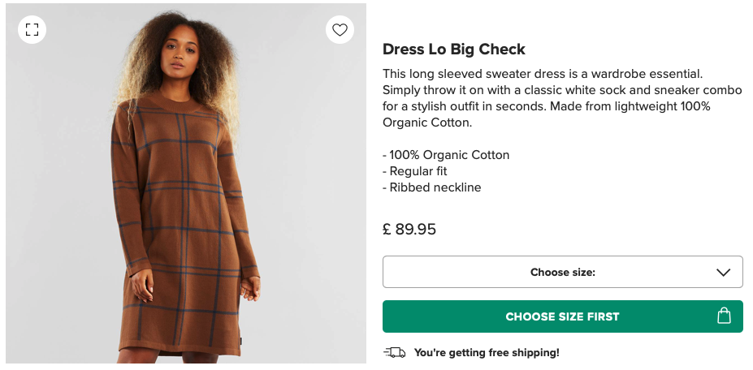Viewport: 753px width, 370px height.
Task: Click the "Choose size:" label text
Action: coord(562,273)
